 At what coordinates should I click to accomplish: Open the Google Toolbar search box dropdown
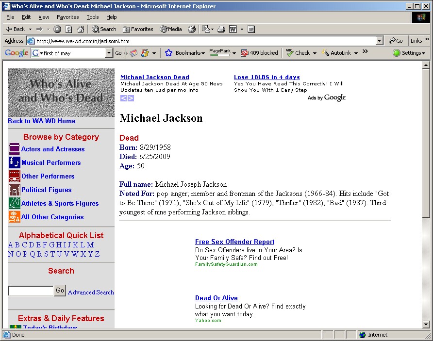point(109,53)
